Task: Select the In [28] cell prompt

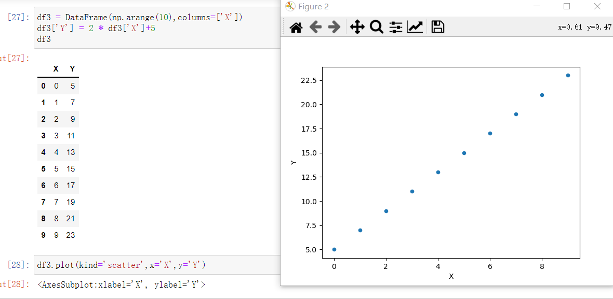Action: [x=18, y=265]
